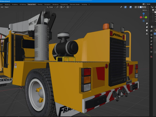Click the zoom magnifier viewport icon
Viewport: 156px width, 117px height.
(x=147, y=23)
